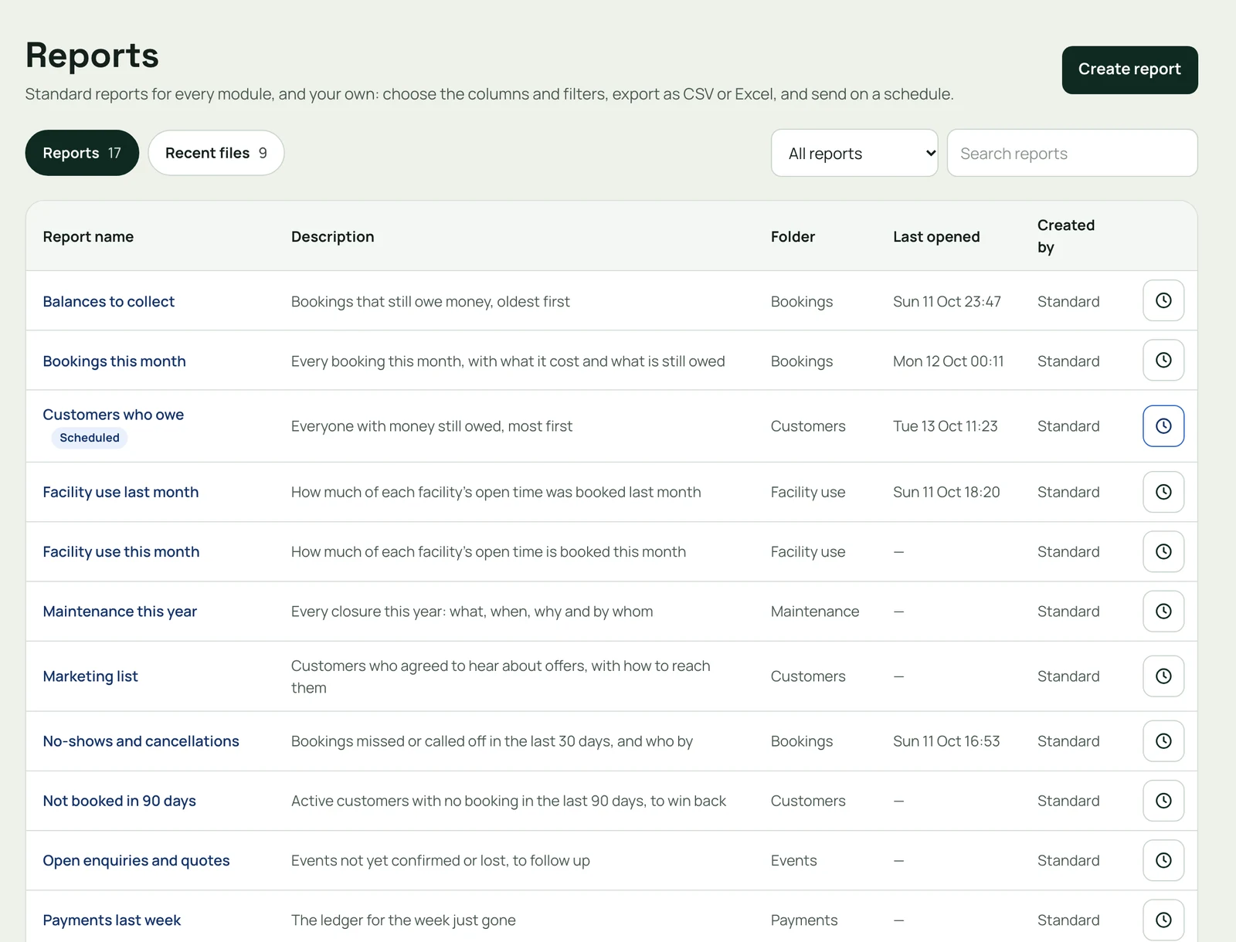Open the Customers who owe report

[x=114, y=415]
